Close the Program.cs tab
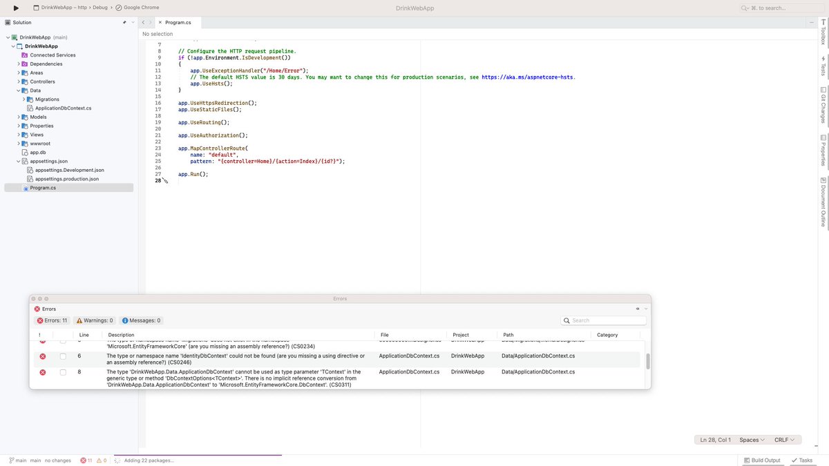 coord(160,22)
